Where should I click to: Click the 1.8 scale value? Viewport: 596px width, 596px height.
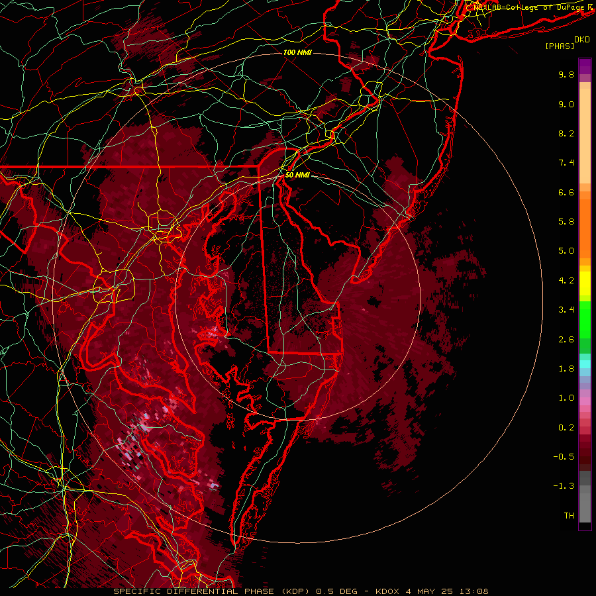point(566,369)
